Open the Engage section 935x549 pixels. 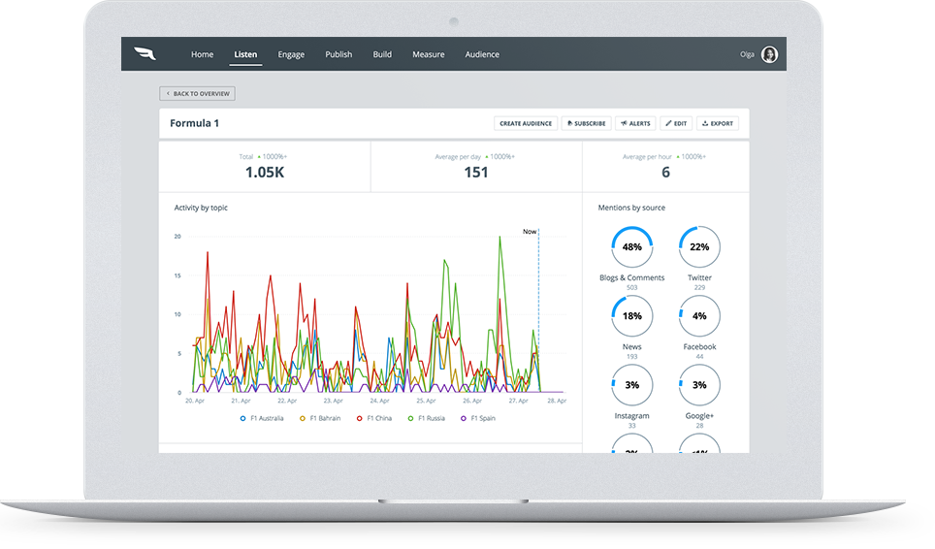click(x=291, y=54)
